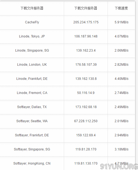
Task: Click the 5.91MB/s speed value
Action: point(121,22)
